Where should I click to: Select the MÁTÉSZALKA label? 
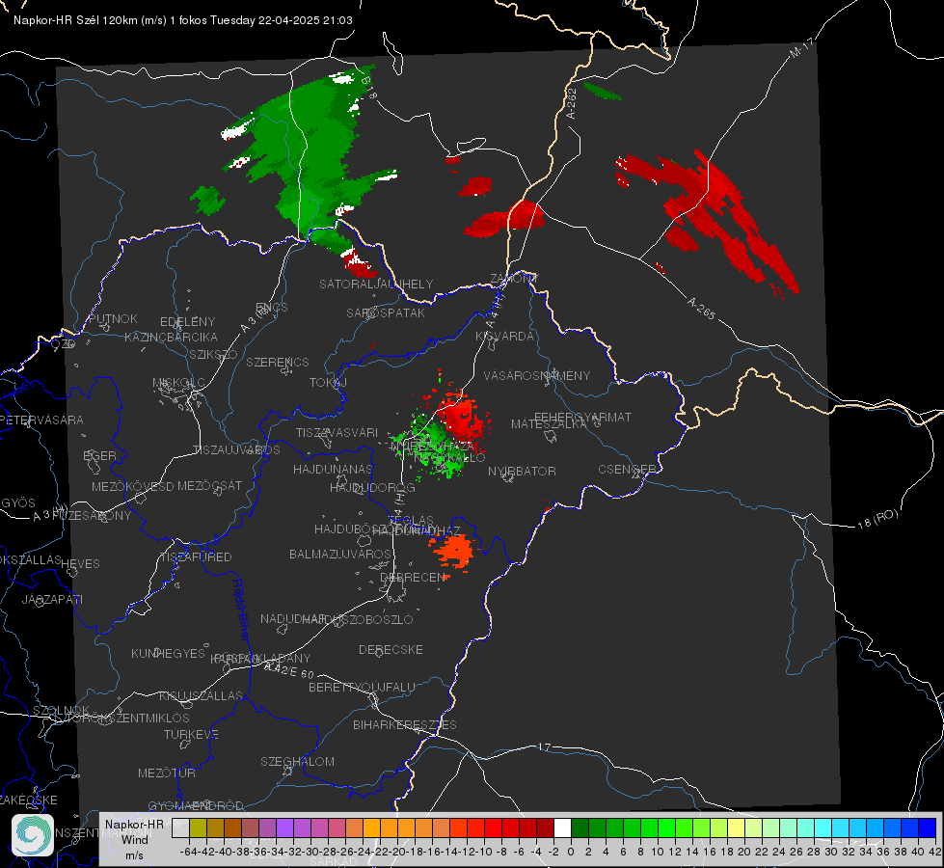click(x=549, y=424)
